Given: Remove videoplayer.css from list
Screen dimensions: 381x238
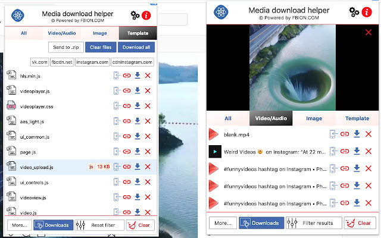Looking at the screenshot, I should click(x=148, y=106).
